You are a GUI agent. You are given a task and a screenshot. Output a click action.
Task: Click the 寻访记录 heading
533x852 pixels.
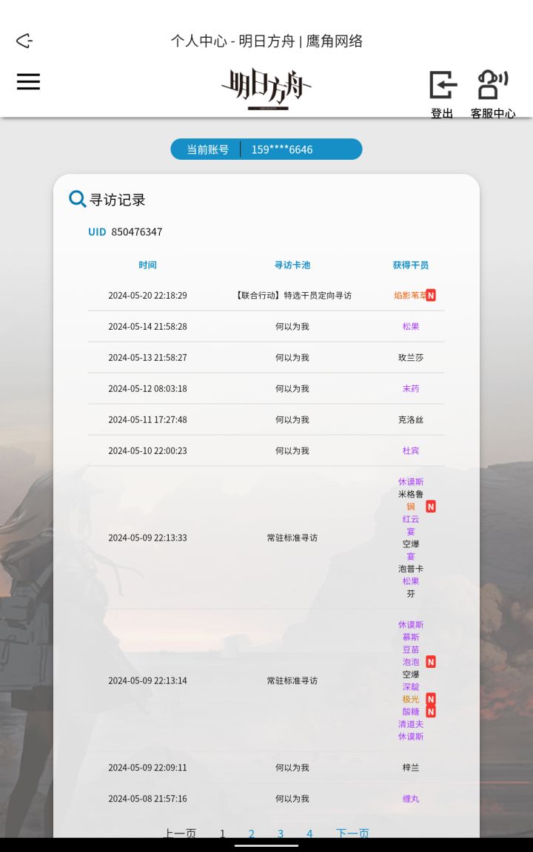click(x=118, y=200)
